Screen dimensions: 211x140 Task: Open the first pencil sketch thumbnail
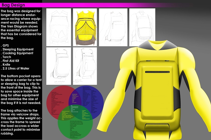click(x=59, y=27)
